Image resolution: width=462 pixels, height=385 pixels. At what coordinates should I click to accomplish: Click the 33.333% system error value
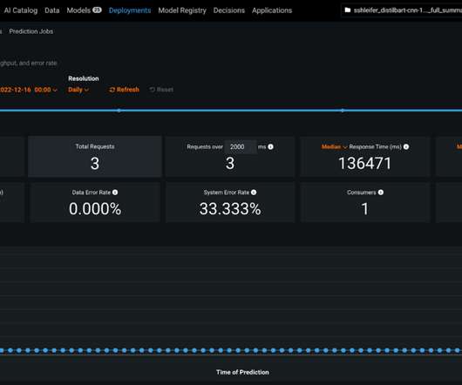230,209
